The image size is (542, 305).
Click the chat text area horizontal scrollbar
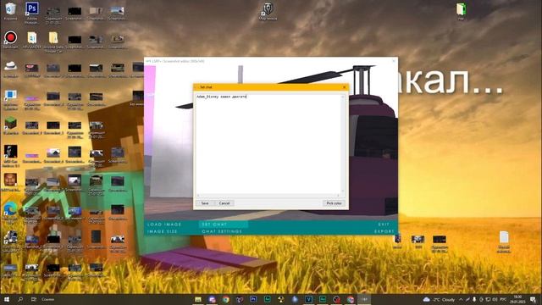268,196
